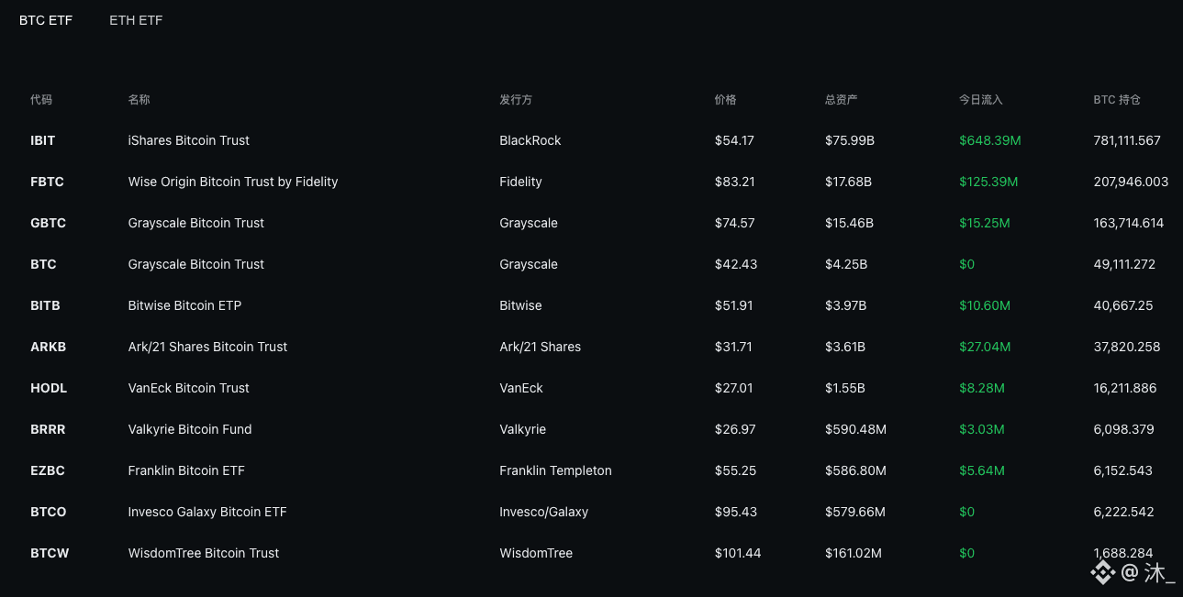Screen dimensions: 1183x597
Task: Select Franklin Templeton issuer cell
Action: tap(555, 470)
